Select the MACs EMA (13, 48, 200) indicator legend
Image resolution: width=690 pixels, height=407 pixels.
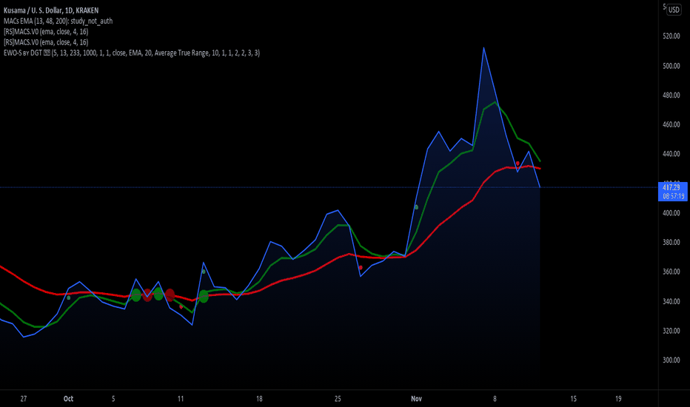[x=58, y=21]
